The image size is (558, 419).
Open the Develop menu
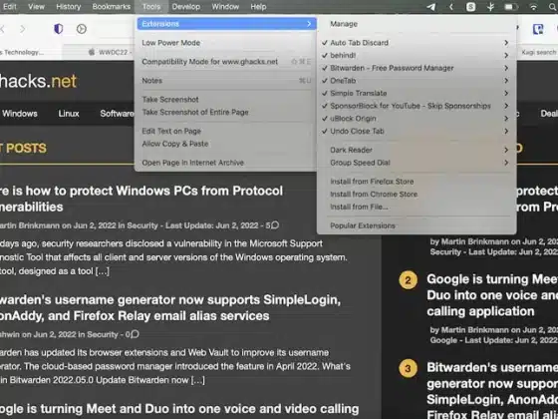(x=186, y=7)
